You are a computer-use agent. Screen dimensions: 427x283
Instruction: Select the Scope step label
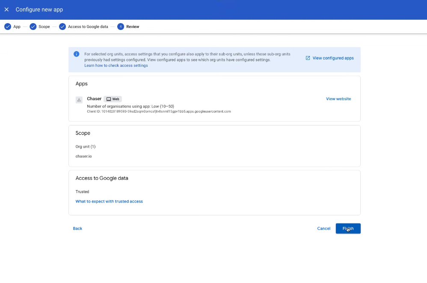click(x=44, y=26)
